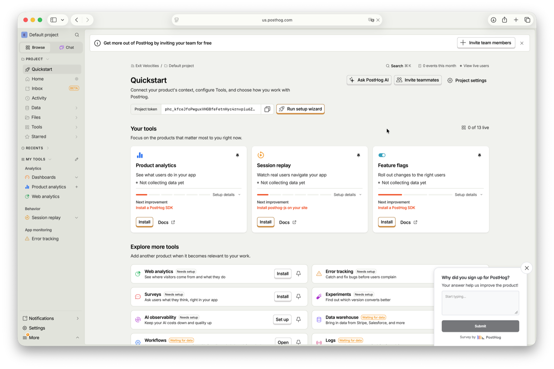Open new Safari tab plus icon
The width and height of the screenshot is (554, 369).
[x=516, y=20]
